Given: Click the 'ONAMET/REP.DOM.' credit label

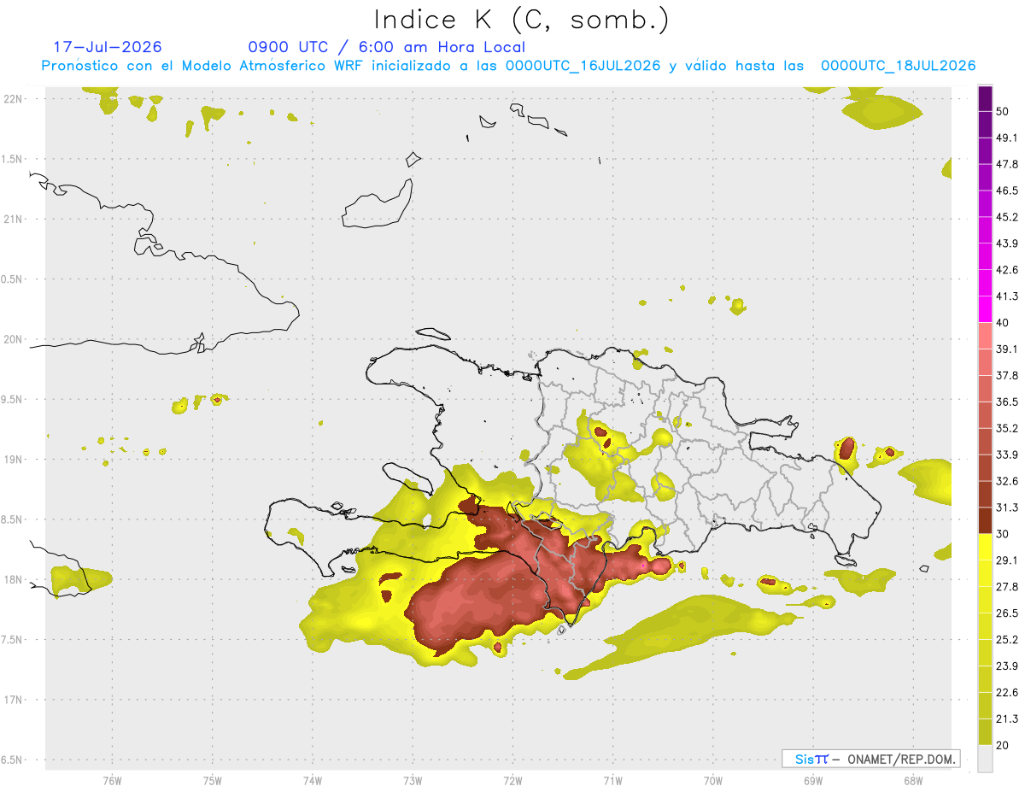Looking at the screenshot, I should click(x=900, y=759).
